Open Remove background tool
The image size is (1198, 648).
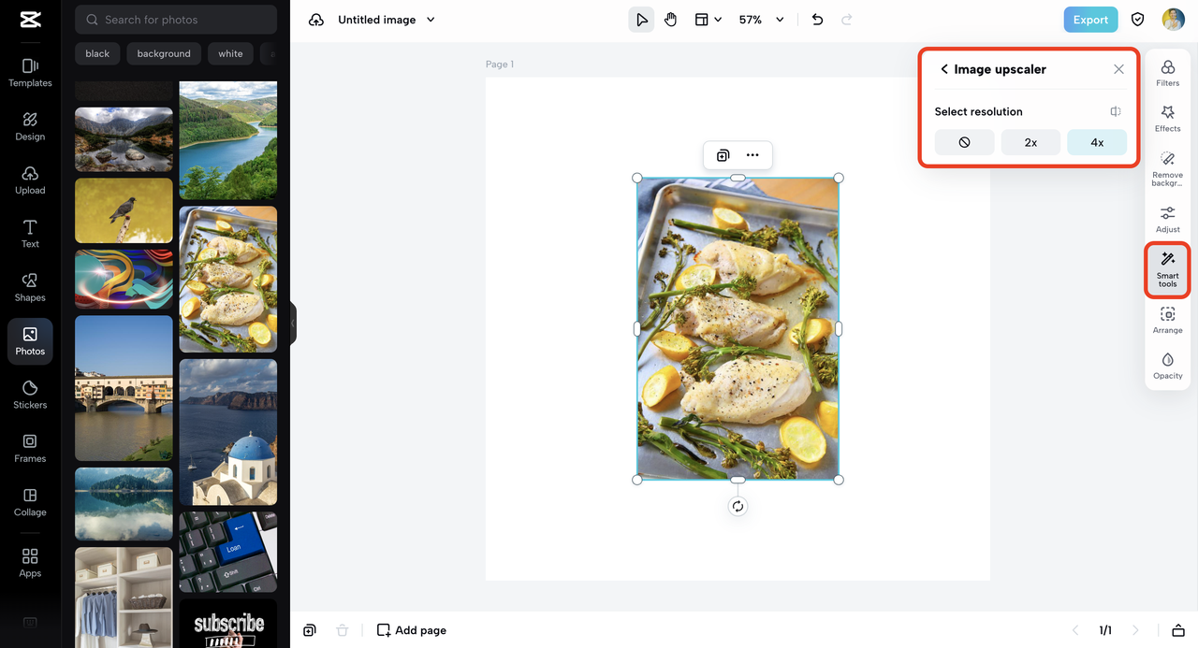1168,169
